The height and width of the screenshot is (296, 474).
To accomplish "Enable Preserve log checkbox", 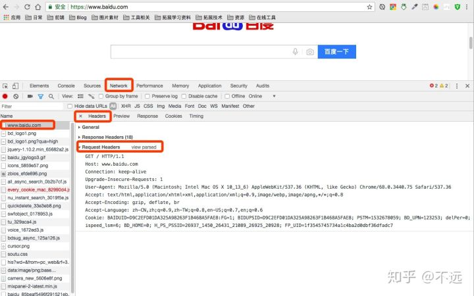I will 147,96.
